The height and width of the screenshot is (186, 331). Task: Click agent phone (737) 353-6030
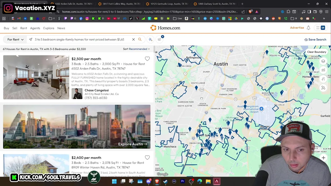(96, 98)
